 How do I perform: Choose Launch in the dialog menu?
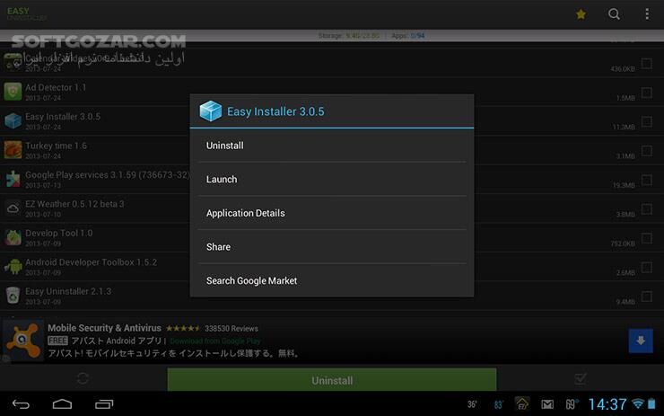pyautogui.click(x=332, y=179)
